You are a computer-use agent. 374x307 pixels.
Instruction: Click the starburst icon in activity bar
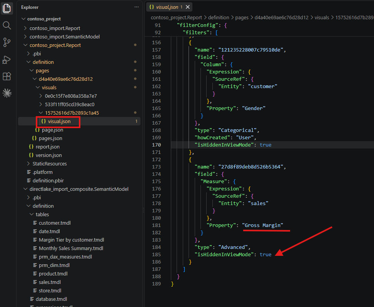click(x=7, y=93)
